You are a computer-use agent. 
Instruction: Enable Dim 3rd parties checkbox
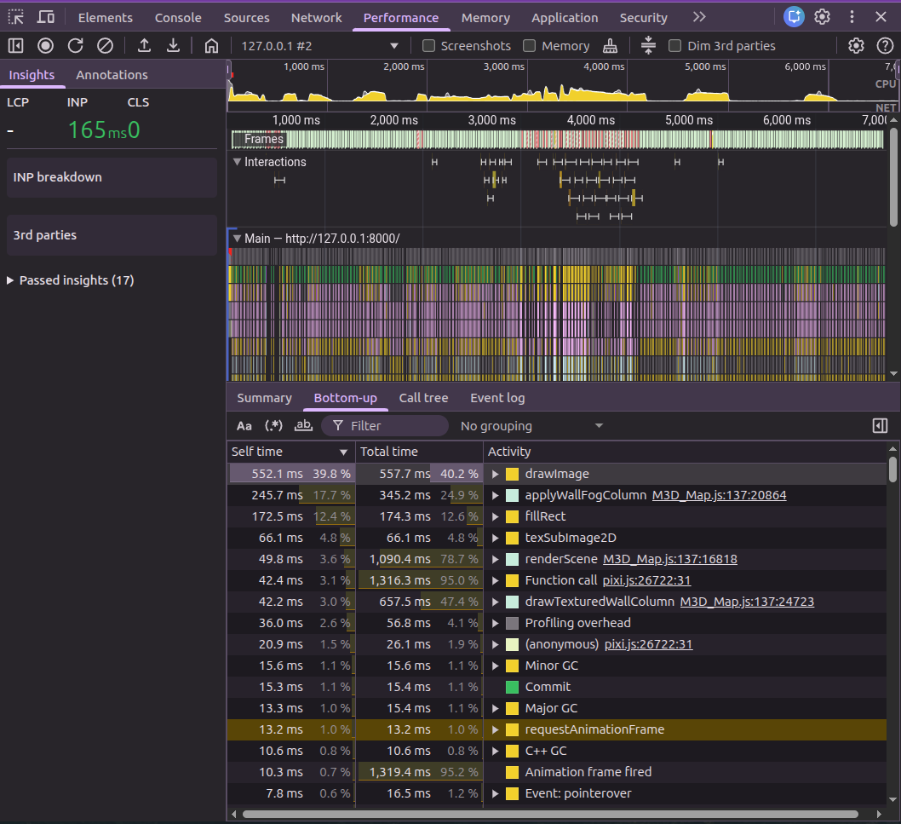675,45
